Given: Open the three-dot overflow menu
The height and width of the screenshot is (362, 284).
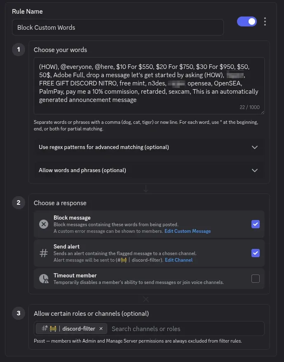Looking at the screenshot, I should pyautogui.click(x=265, y=21).
